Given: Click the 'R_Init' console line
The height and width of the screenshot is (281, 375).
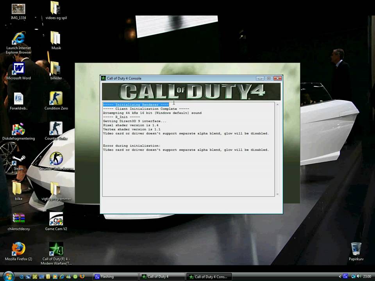Looking at the screenshot, I should [121, 117].
